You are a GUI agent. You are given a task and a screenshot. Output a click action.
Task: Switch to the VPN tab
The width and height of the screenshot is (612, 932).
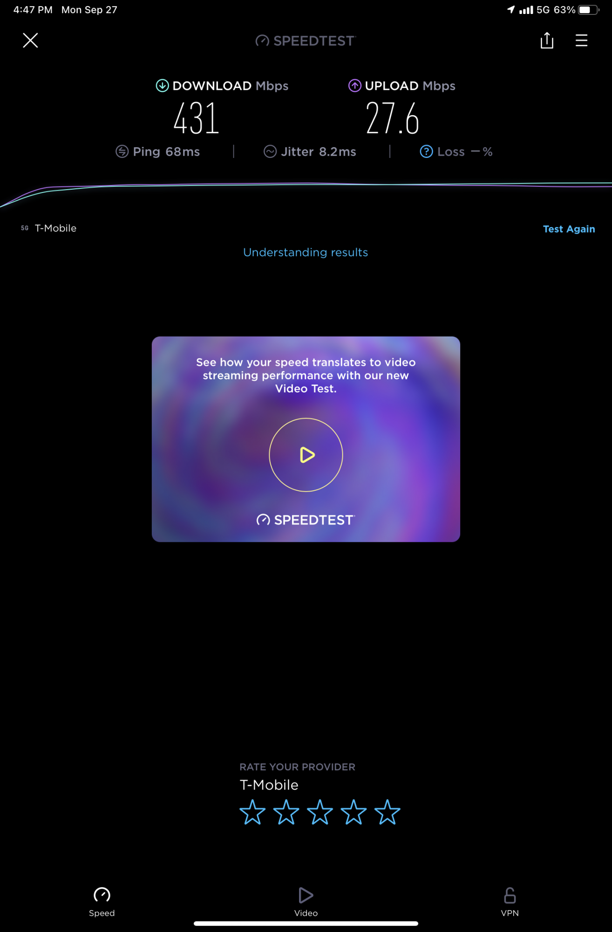pos(510,902)
